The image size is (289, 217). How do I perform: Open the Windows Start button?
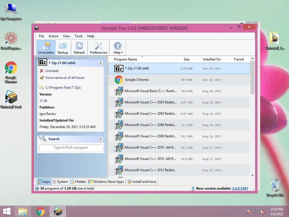(x=7, y=211)
